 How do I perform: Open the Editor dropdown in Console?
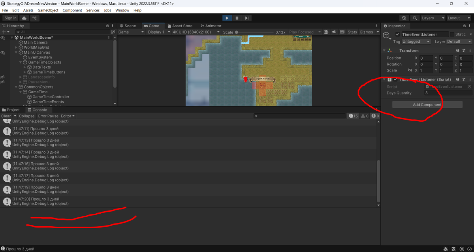point(68,116)
